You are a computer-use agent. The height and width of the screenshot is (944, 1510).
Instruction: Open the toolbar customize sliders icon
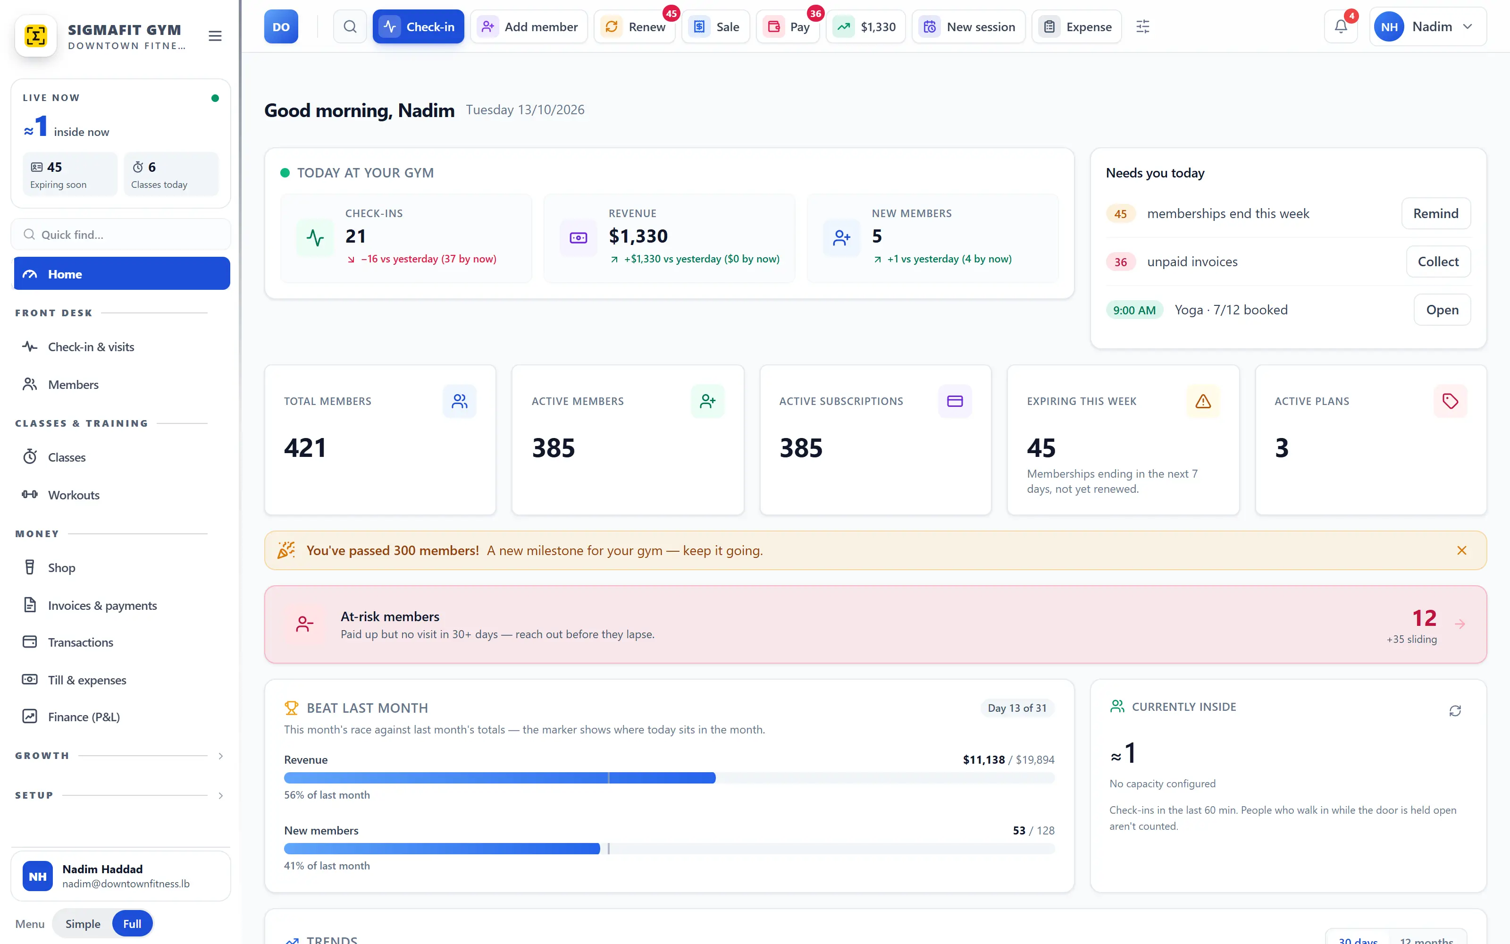point(1142,27)
